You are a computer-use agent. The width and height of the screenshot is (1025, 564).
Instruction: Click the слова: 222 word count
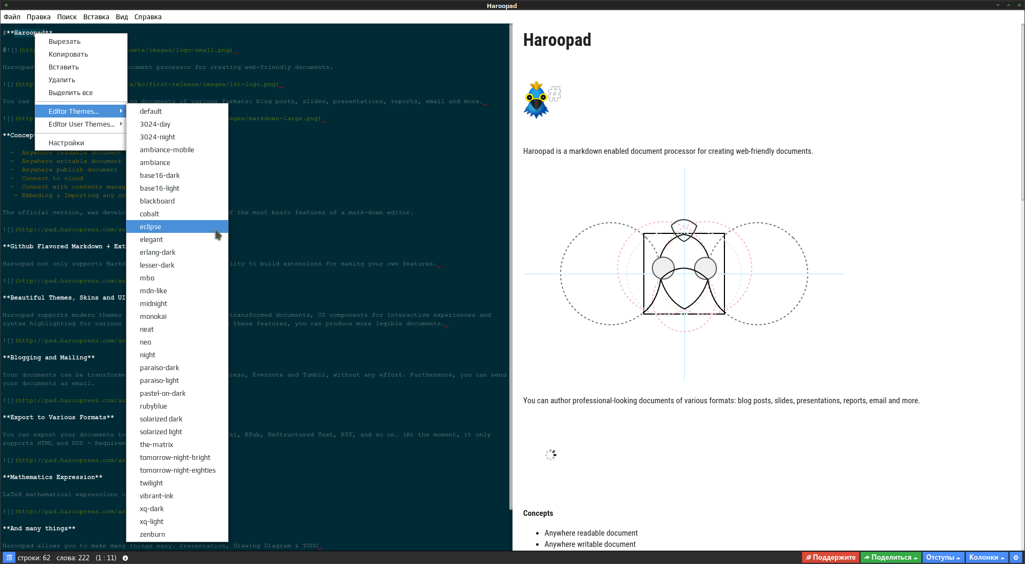pos(73,558)
